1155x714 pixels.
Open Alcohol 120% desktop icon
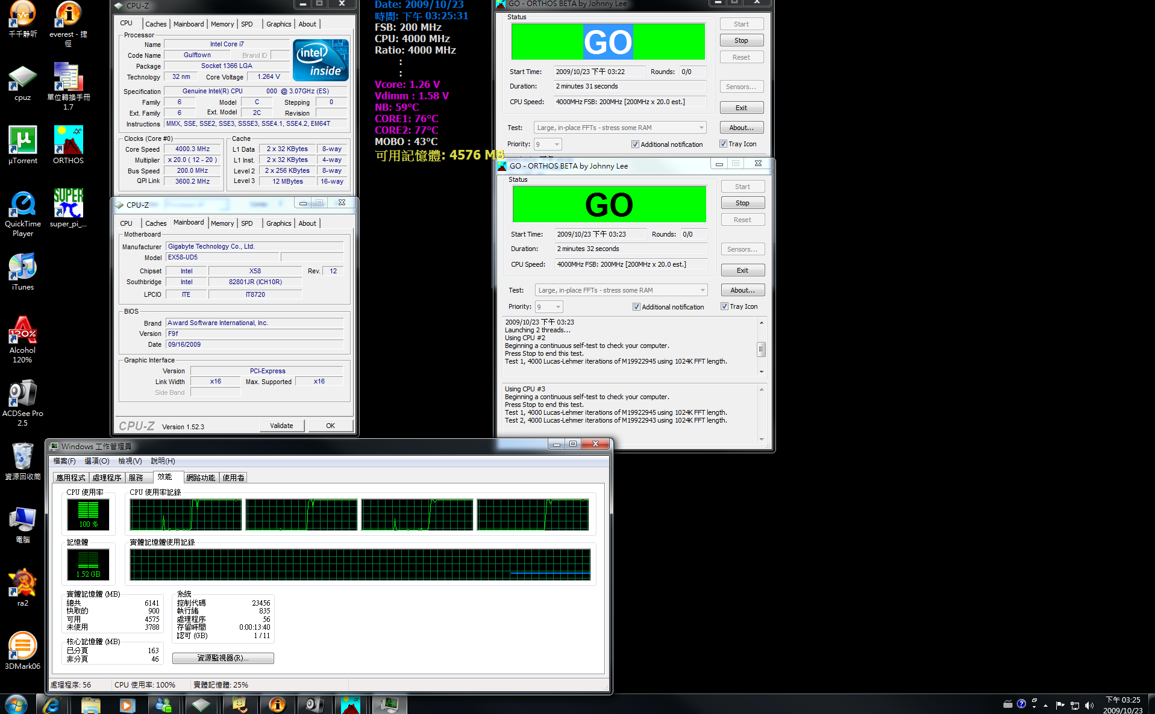coord(22,340)
